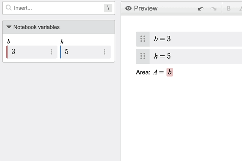
Task: Click the undo arrow icon
Action: click(201, 9)
